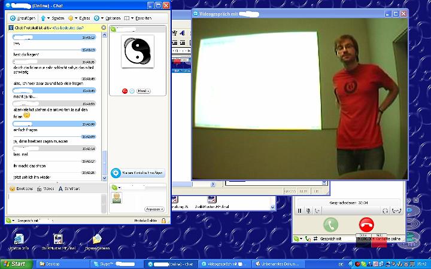Click the green phone icon in Skype status bar

pyautogui.click(x=308, y=239)
